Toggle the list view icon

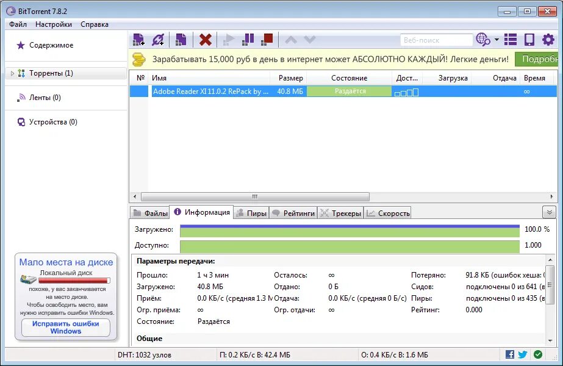(x=510, y=40)
